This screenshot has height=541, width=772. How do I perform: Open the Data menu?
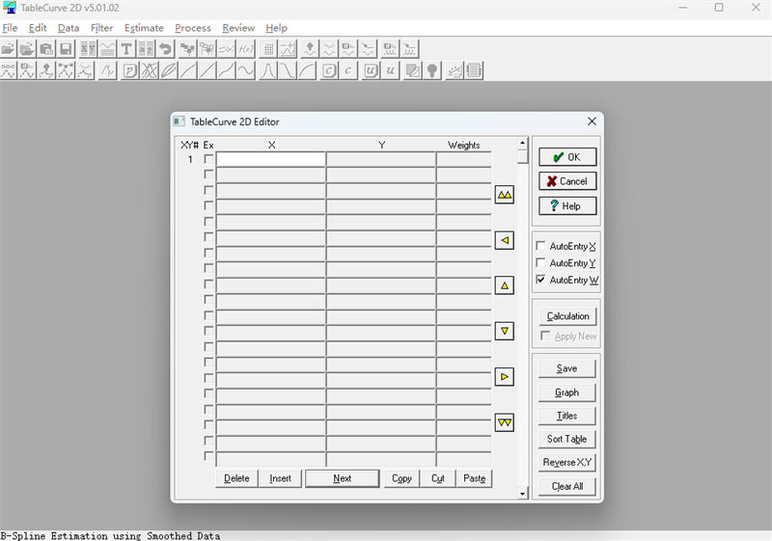69,28
